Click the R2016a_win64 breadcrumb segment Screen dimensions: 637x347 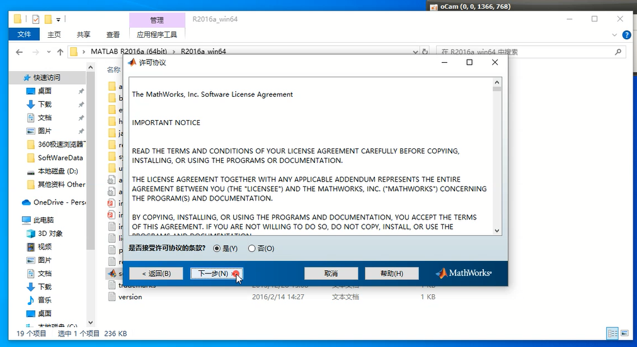pos(203,52)
